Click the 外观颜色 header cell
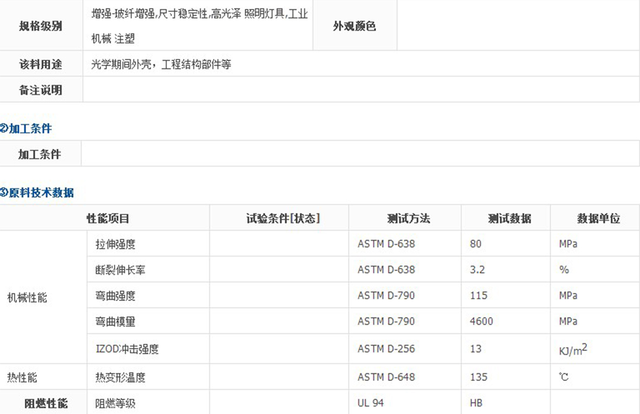This screenshot has width=640, height=414. [x=354, y=26]
